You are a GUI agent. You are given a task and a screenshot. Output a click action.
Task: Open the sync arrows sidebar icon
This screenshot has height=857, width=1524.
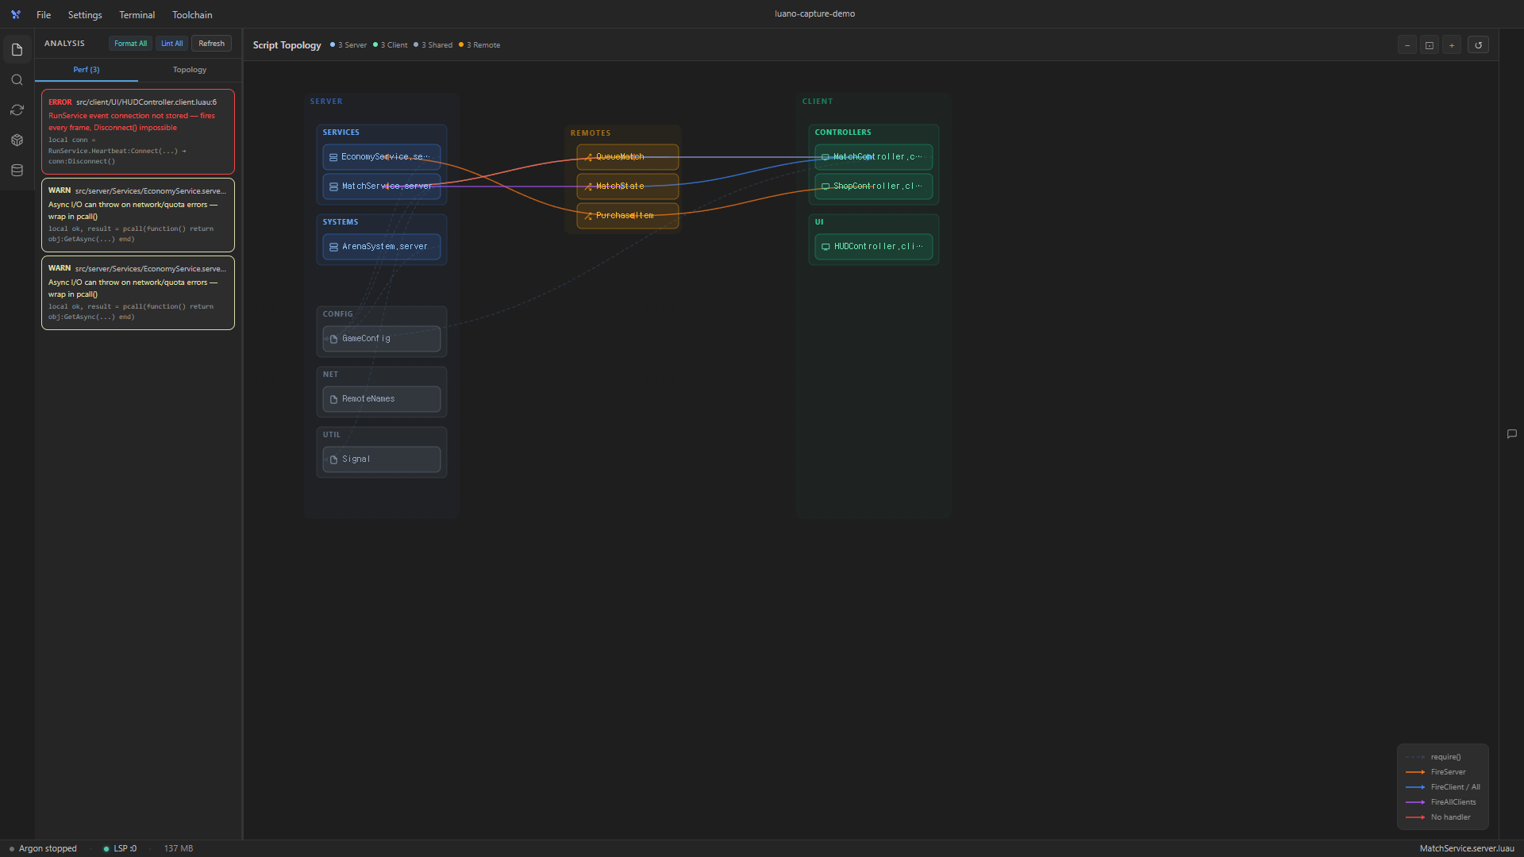(17, 110)
